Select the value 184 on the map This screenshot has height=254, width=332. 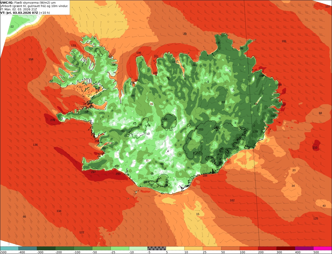point(205,176)
